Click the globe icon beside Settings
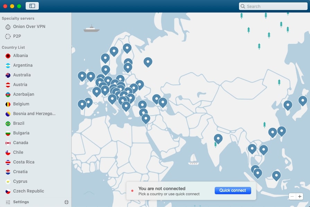Screen dimensions: 310x207 [x=67, y=202]
